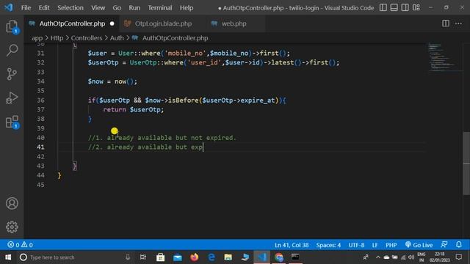Open the Windows Start button
This screenshot has height=264, width=470.
click(8, 257)
